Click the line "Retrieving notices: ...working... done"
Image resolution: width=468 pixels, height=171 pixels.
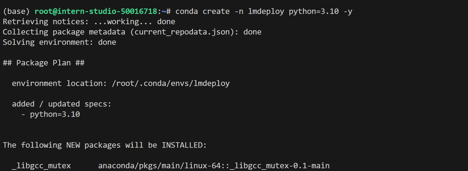point(89,22)
